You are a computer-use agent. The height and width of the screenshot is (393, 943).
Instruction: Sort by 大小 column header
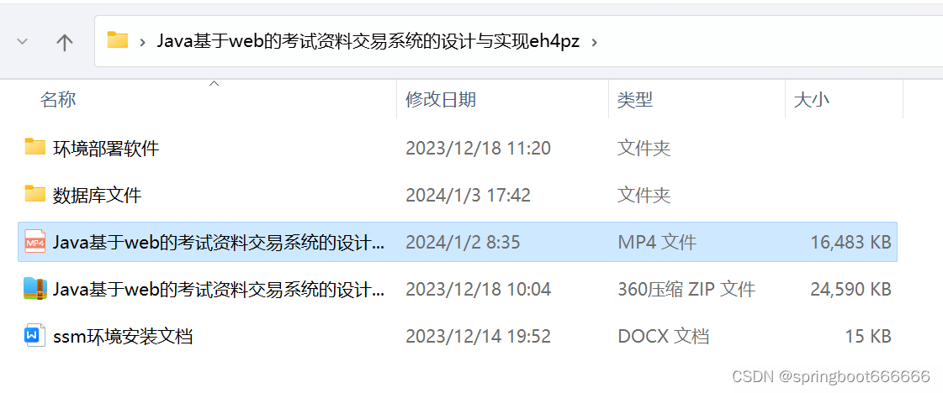(812, 100)
